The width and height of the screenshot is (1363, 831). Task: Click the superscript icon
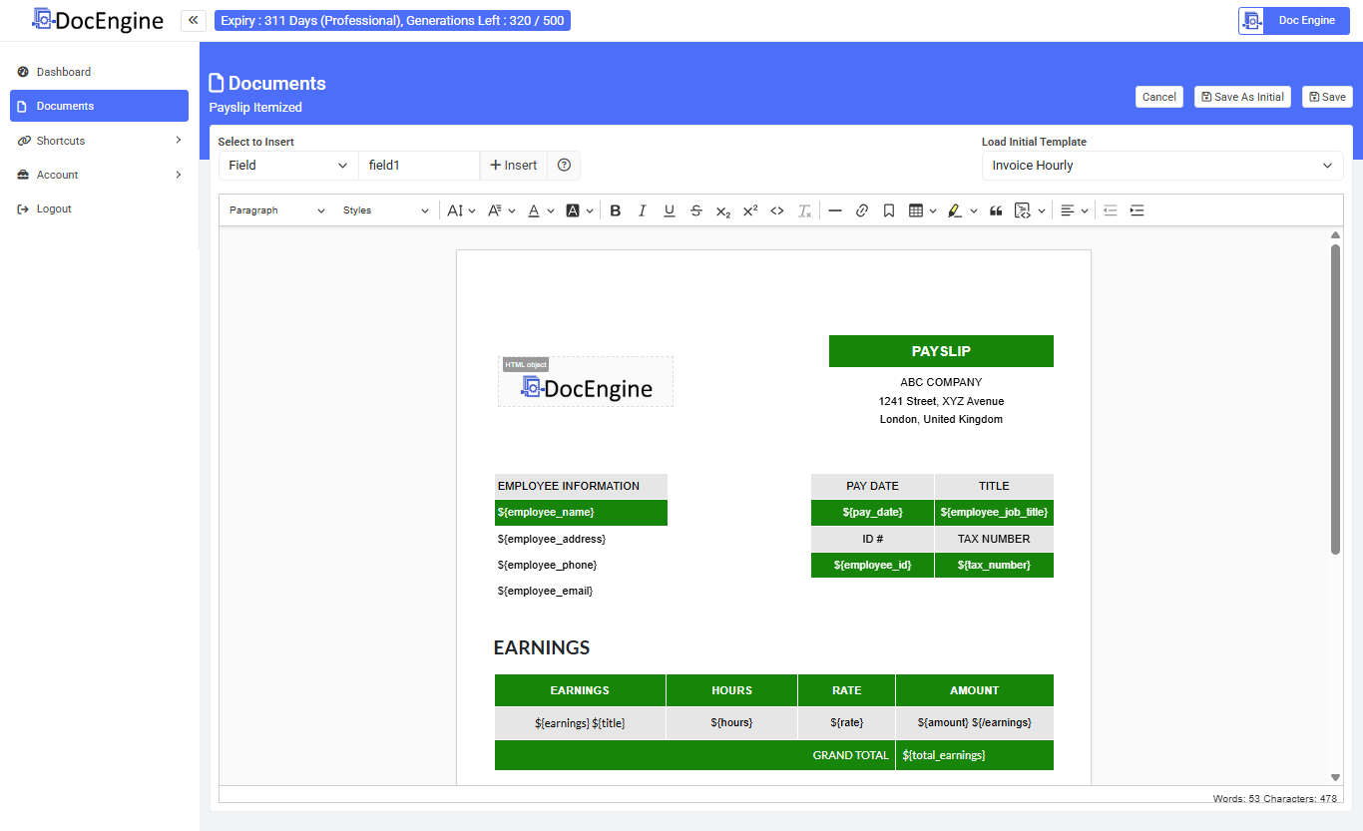(x=750, y=210)
